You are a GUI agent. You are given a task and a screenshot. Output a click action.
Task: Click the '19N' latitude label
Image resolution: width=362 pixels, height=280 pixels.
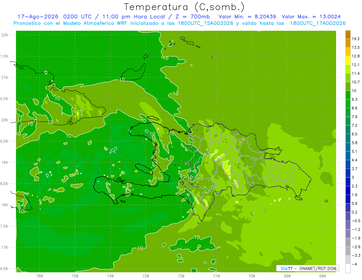[x=5, y=163]
